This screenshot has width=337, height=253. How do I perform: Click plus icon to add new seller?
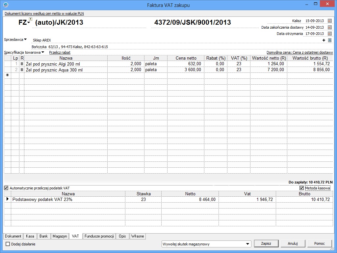coord(324,40)
